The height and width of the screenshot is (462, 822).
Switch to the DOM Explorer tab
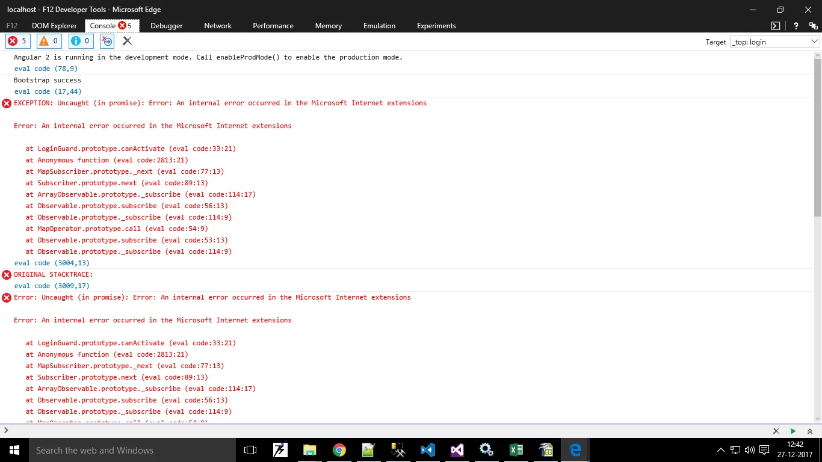(x=54, y=26)
